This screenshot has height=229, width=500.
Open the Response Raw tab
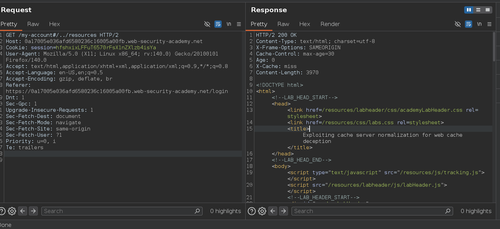pyautogui.click(x=283, y=24)
